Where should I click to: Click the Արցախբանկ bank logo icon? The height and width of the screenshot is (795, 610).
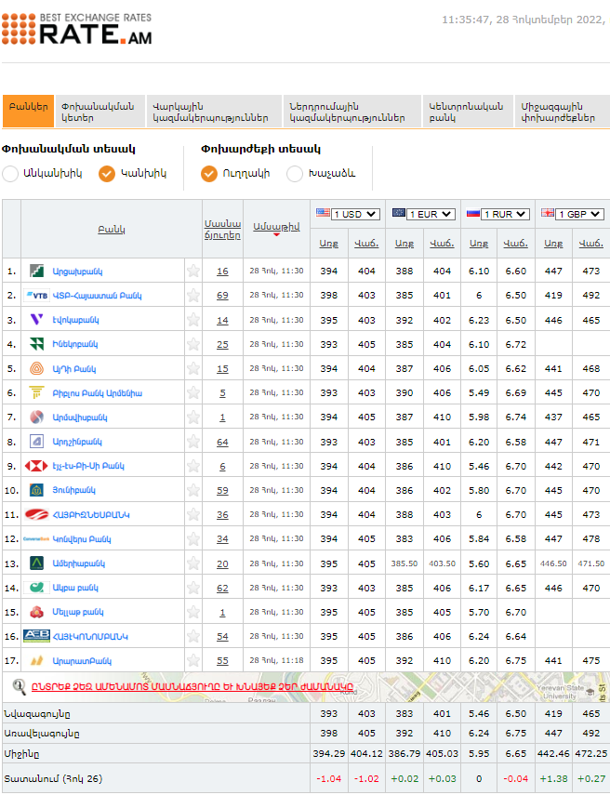coord(36,271)
